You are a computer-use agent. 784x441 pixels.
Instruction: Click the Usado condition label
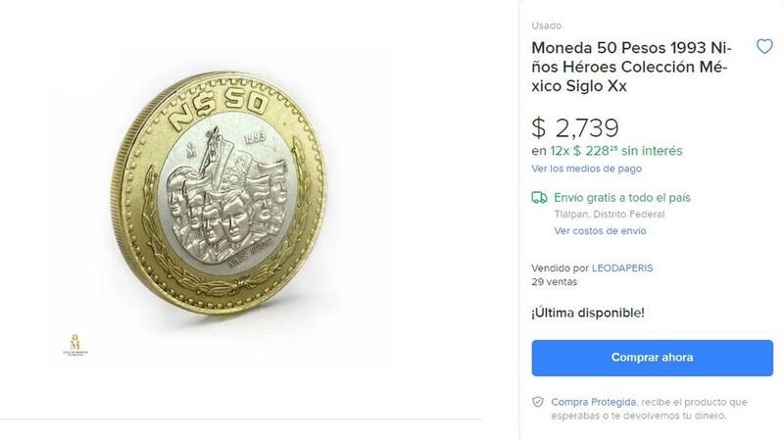tap(546, 24)
